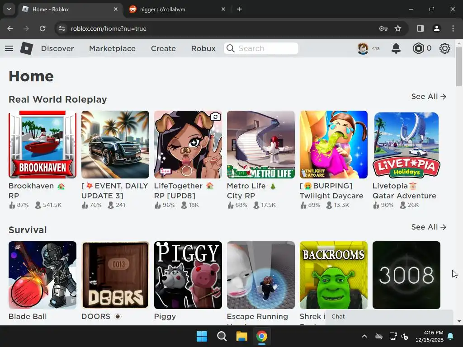Open the muted volume icon
This screenshot has width=463, height=347.
[405, 336]
